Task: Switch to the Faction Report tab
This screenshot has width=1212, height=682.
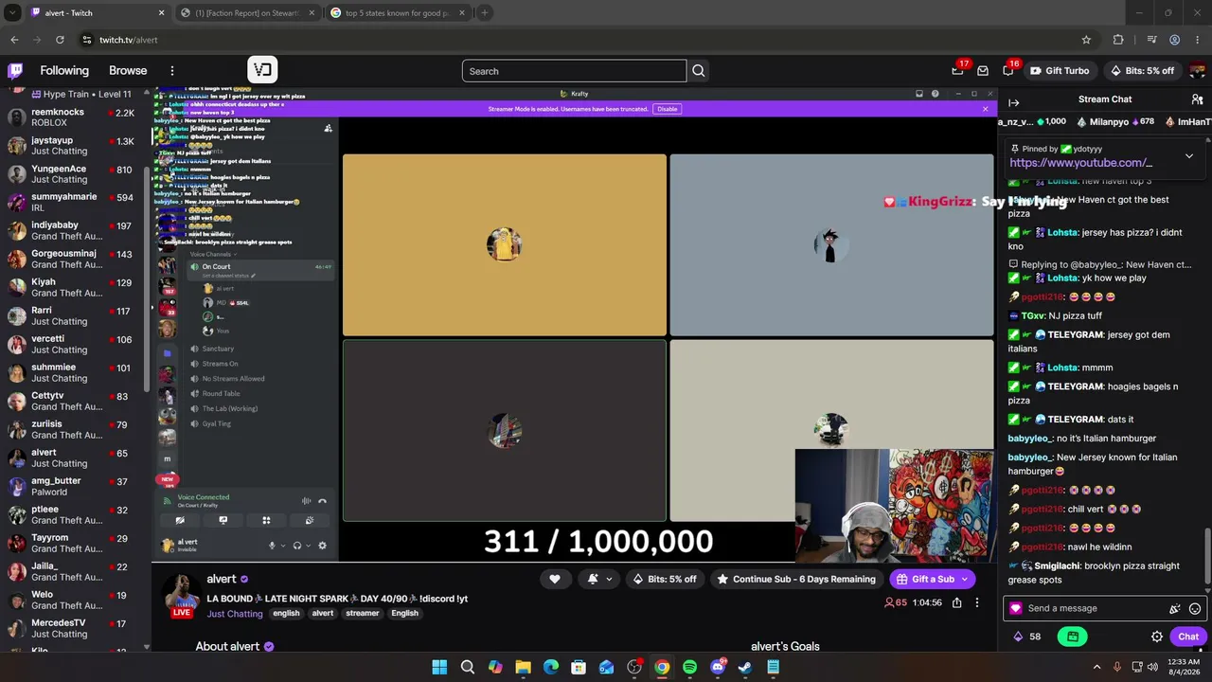Action: pos(248,13)
